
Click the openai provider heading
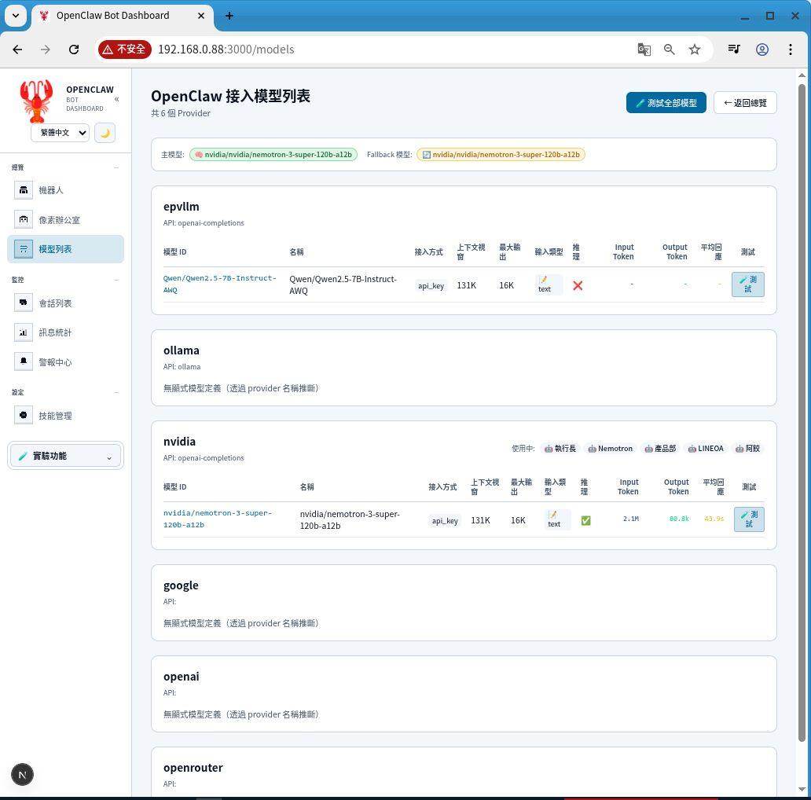(x=181, y=677)
